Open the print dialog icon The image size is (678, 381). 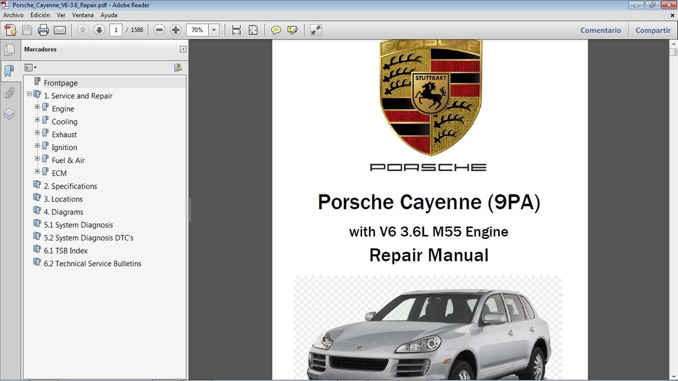pos(43,30)
